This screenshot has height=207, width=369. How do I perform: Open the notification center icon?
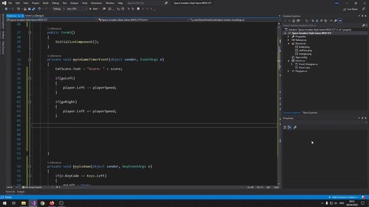click(363, 203)
